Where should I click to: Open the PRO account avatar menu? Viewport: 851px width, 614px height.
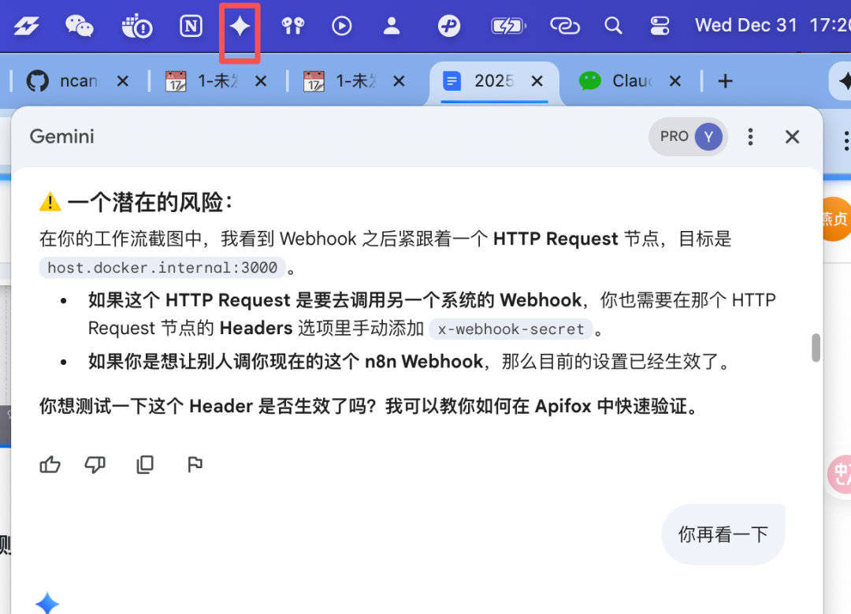pos(688,136)
